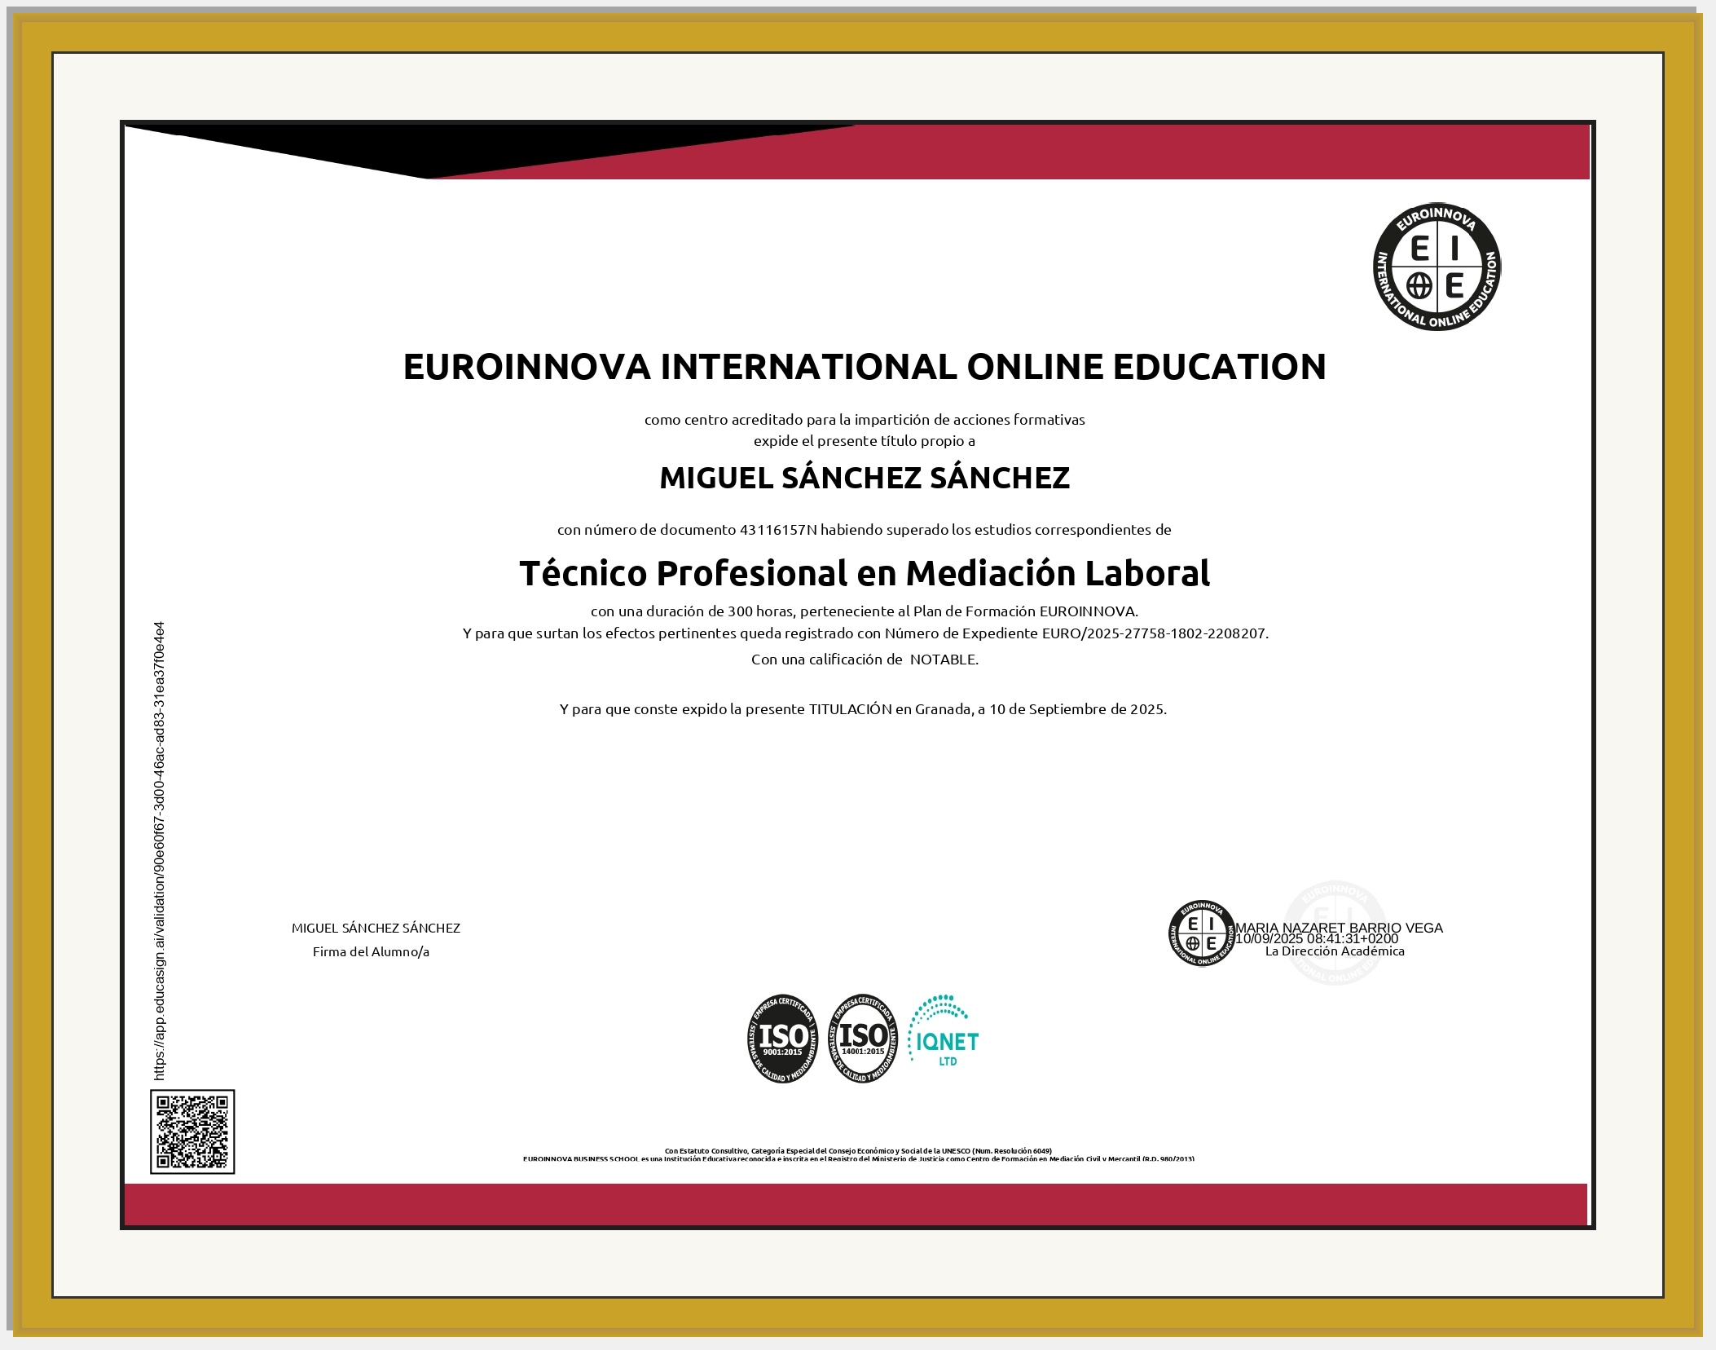Click the Granada issue date line
The height and width of the screenshot is (1350, 1716).
[863, 709]
